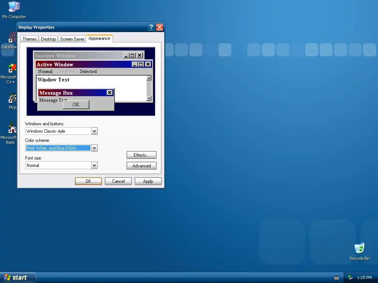Click the Microsoft Basic desktop shortcut
This screenshot has width=378, height=283.
pos(9,133)
